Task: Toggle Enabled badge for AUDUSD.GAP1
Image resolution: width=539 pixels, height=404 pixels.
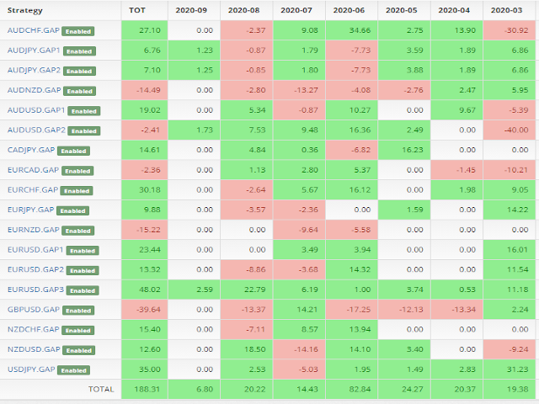Action: coord(84,111)
